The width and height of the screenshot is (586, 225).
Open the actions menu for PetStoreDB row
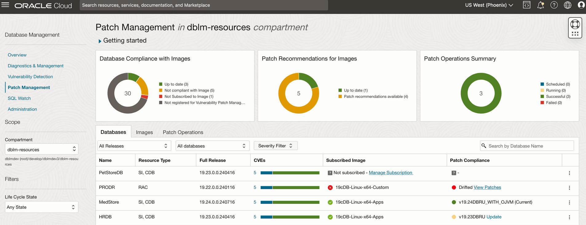pyautogui.click(x=569, y=173)
